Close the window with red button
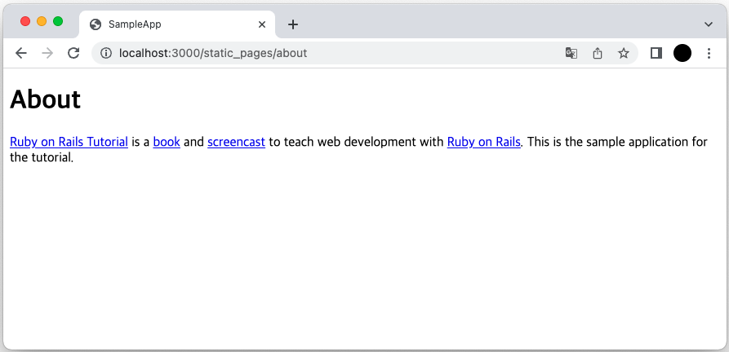Screen dimensions: 729x352 (x=25, y=21)
